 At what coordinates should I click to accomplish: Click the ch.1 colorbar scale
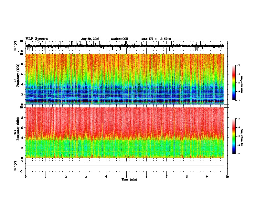(x=234, y=83)
